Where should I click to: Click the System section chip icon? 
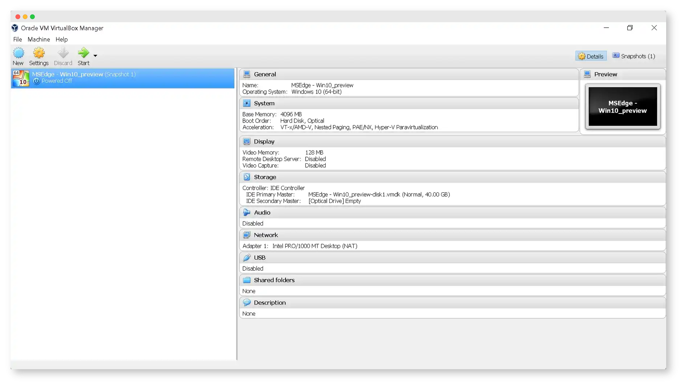coord(247,103)
